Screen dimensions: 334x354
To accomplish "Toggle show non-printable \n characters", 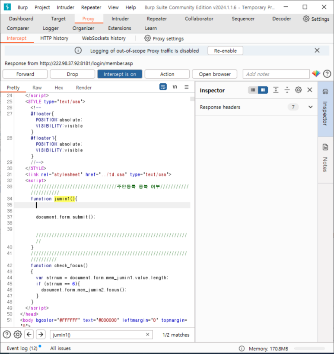I will coord(175,87).
